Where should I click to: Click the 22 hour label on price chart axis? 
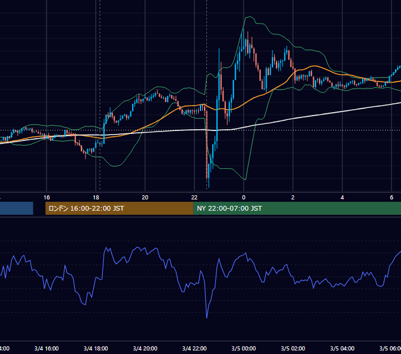pos(195,198)
